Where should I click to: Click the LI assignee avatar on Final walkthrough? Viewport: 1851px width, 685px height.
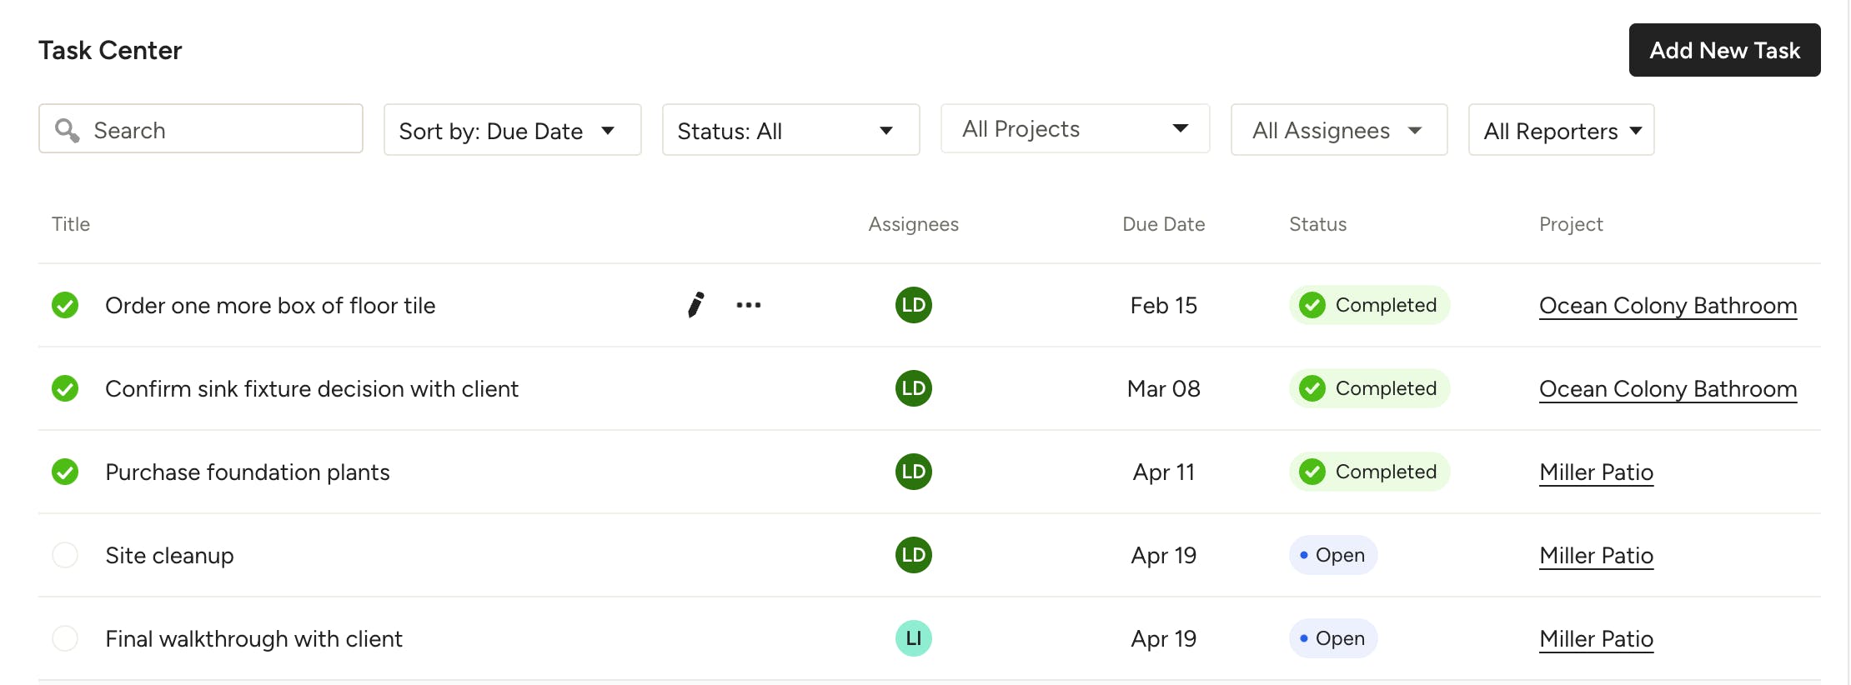(x=913, y=638)
